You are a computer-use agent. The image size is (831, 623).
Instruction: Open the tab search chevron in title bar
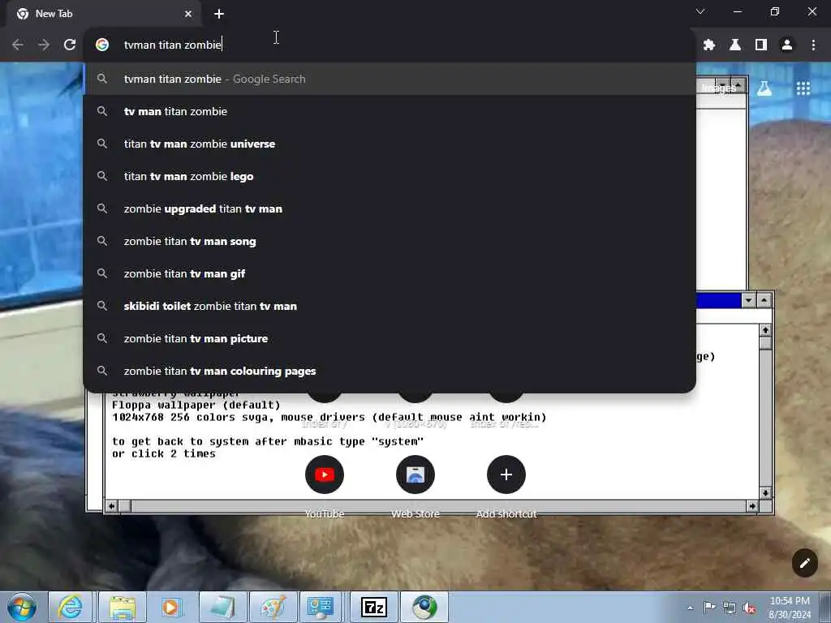[x=700, y=11]
